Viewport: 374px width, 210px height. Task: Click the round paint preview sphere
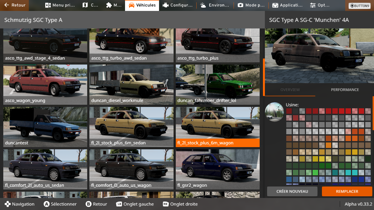click(x=274, y=112)
